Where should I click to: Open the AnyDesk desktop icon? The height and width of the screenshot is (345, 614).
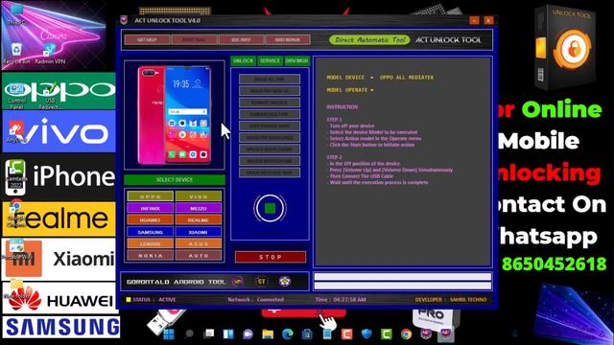coord(16,132)
